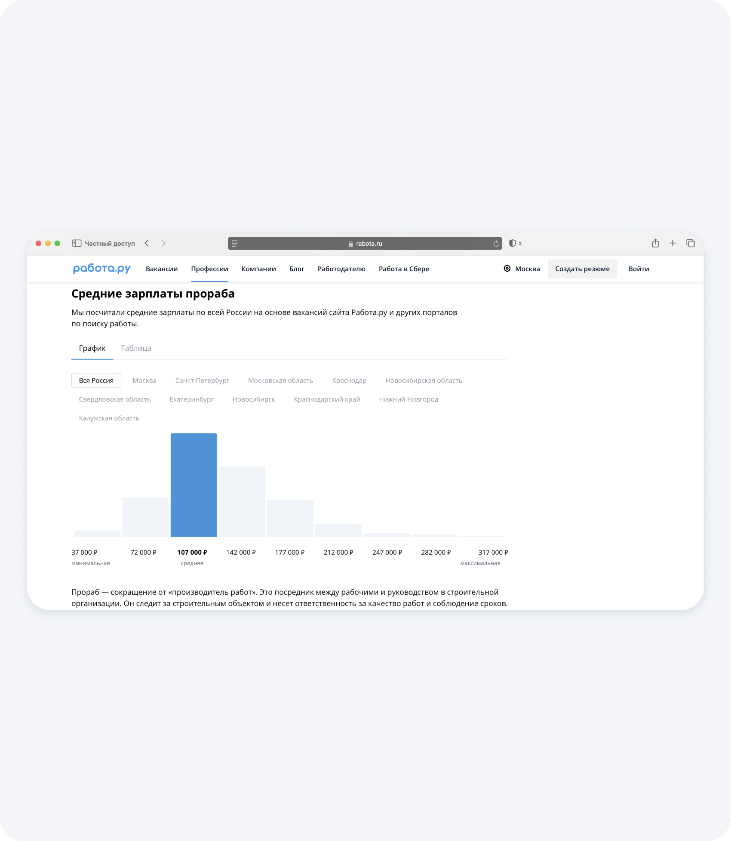The height and width of the screenshot is (841, 731).
Task: Go back with the browser back arrow
Action: tap(147, 243)
